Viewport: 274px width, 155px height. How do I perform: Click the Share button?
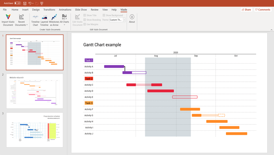246,10
